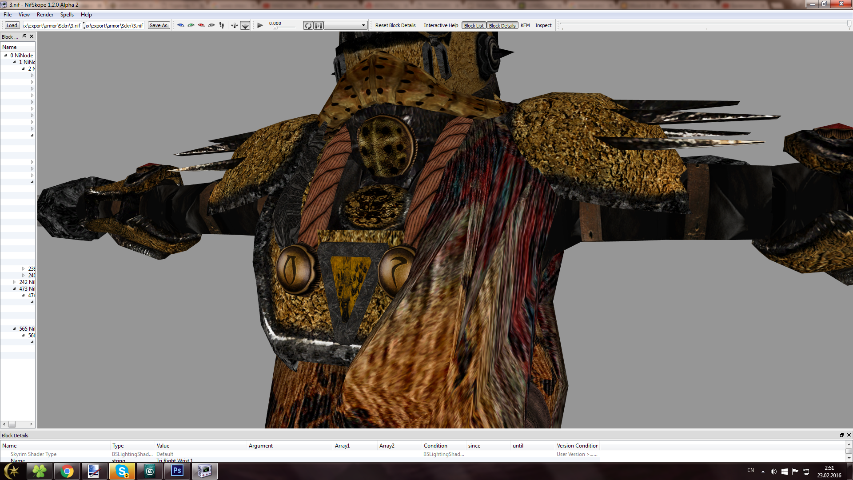Expand the 242 NiNode tree item

pyautogui.click(x=14, y=282)
